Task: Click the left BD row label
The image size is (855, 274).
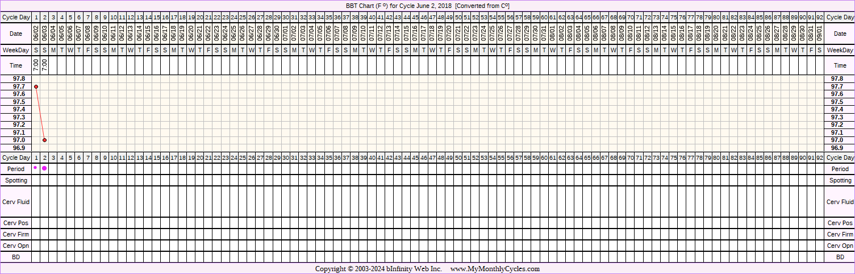Action: [x=16, y=257]
